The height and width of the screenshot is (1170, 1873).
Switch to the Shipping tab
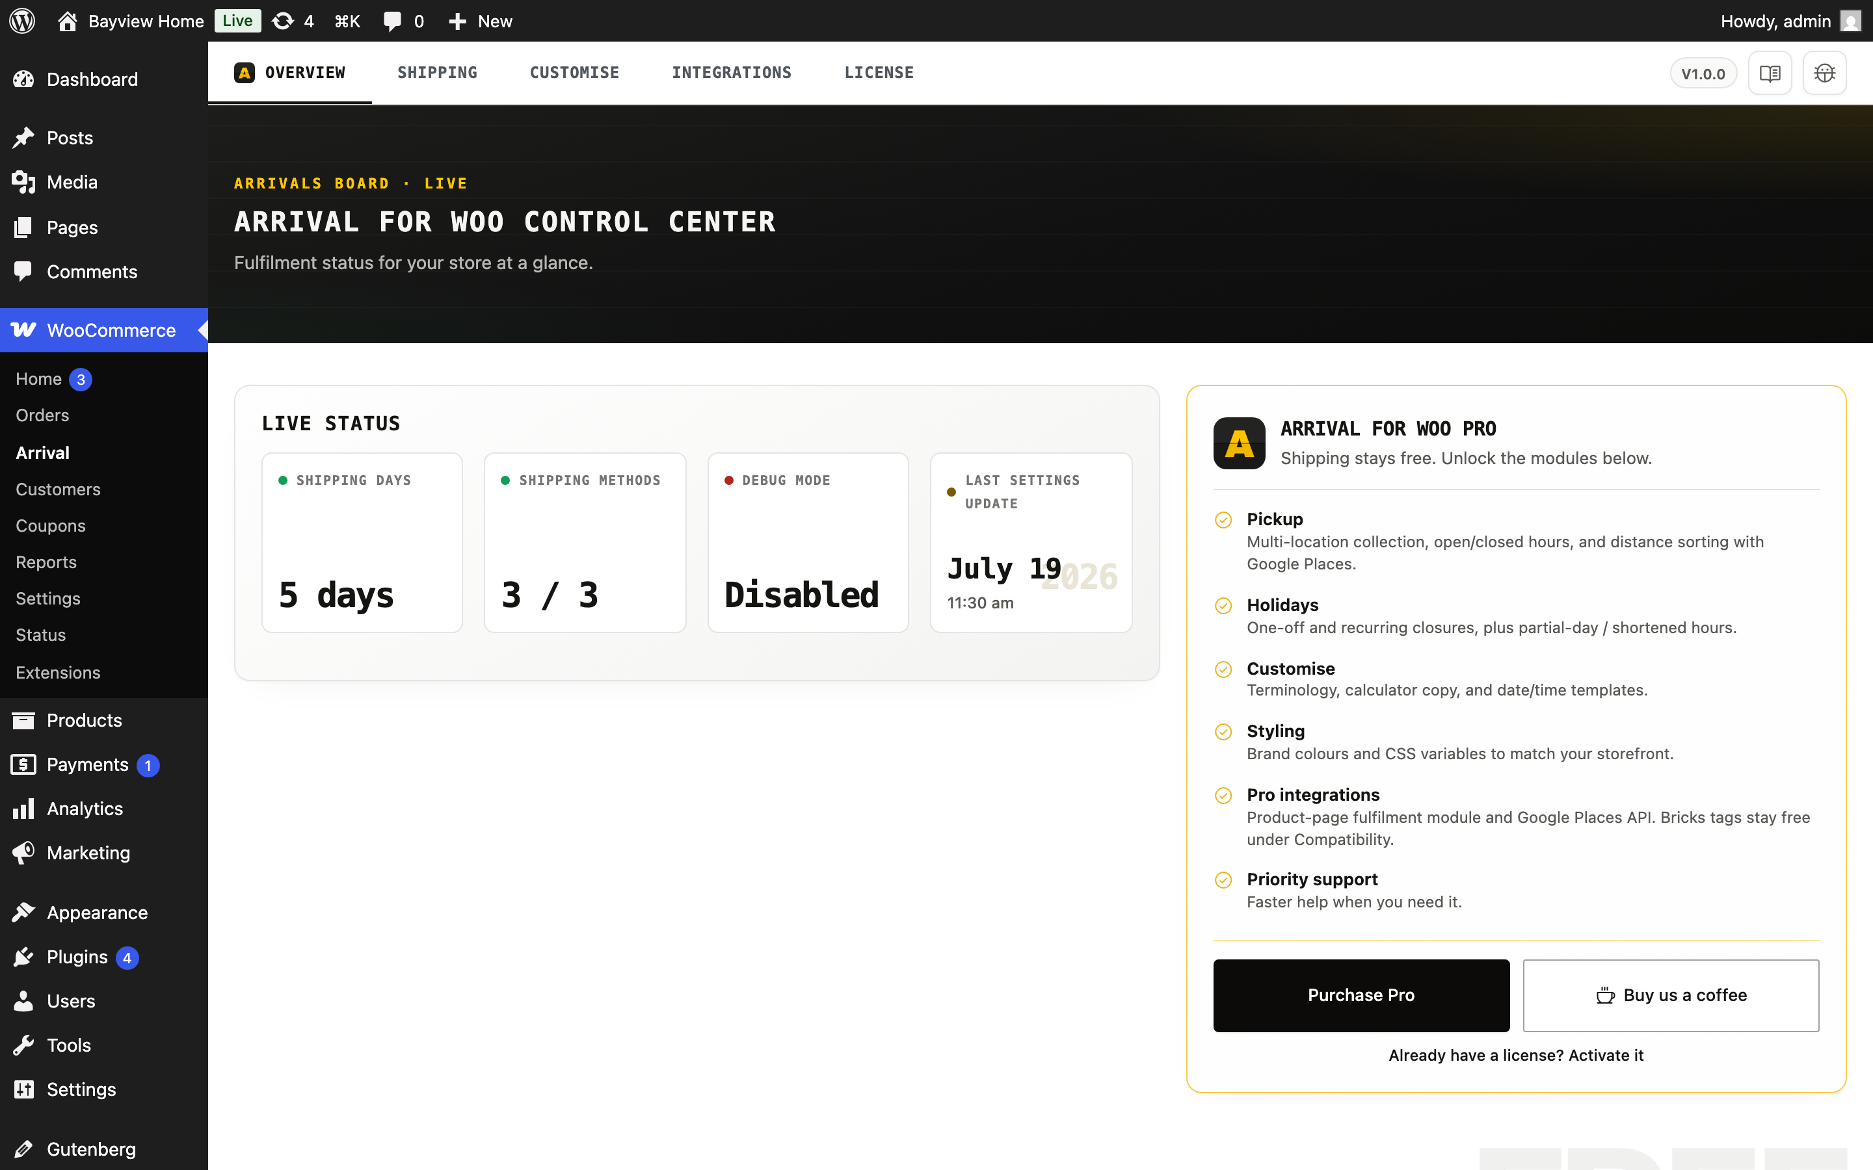pyautogui.click(x=437, y=73)
